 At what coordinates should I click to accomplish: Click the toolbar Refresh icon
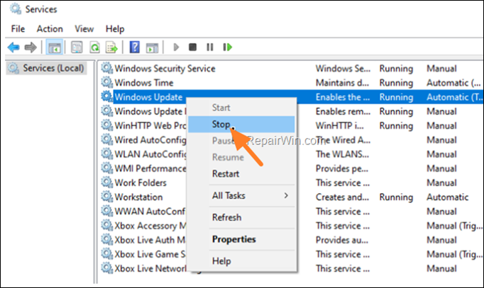[x=94, y=47]
